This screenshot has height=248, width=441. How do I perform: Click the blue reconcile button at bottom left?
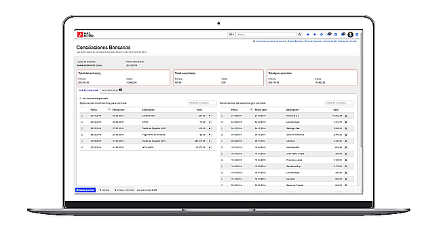pos(85,190)
